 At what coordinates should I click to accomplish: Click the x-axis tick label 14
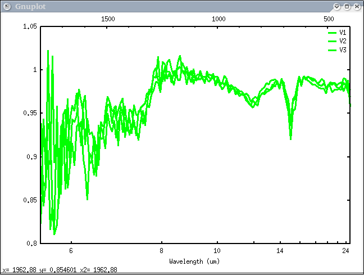pos(280,251)
